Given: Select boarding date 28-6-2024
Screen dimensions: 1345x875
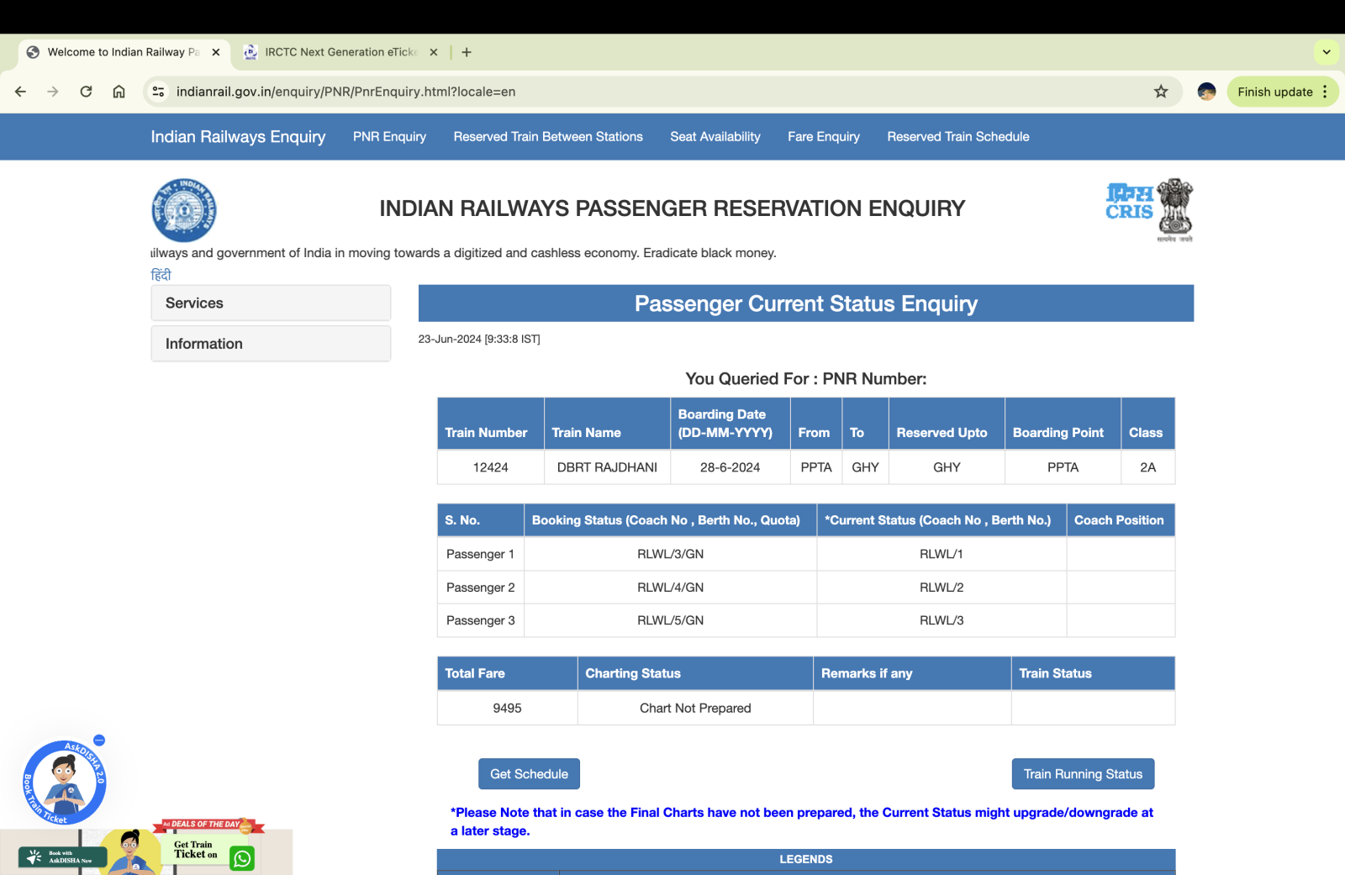Looking at the screenshot, I should [730, 467].
